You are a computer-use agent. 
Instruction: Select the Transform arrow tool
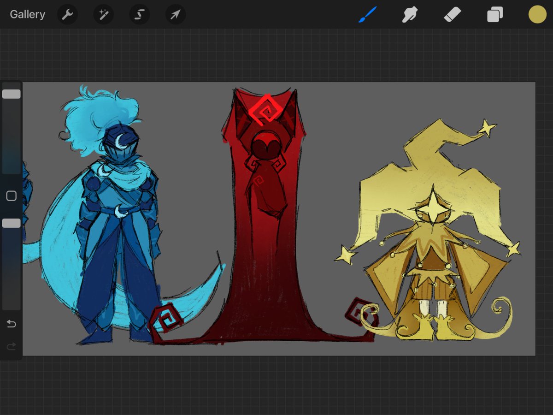click(175, 14)
